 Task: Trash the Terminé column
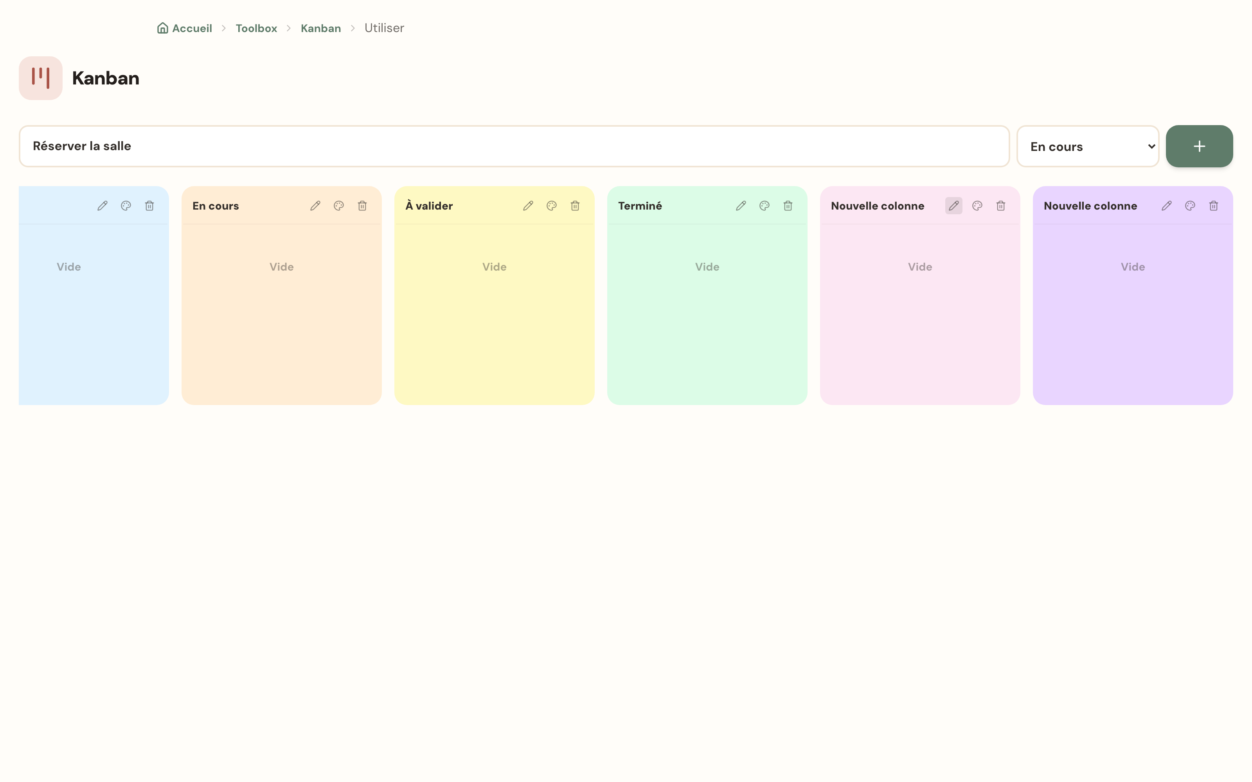pos(788,206)
